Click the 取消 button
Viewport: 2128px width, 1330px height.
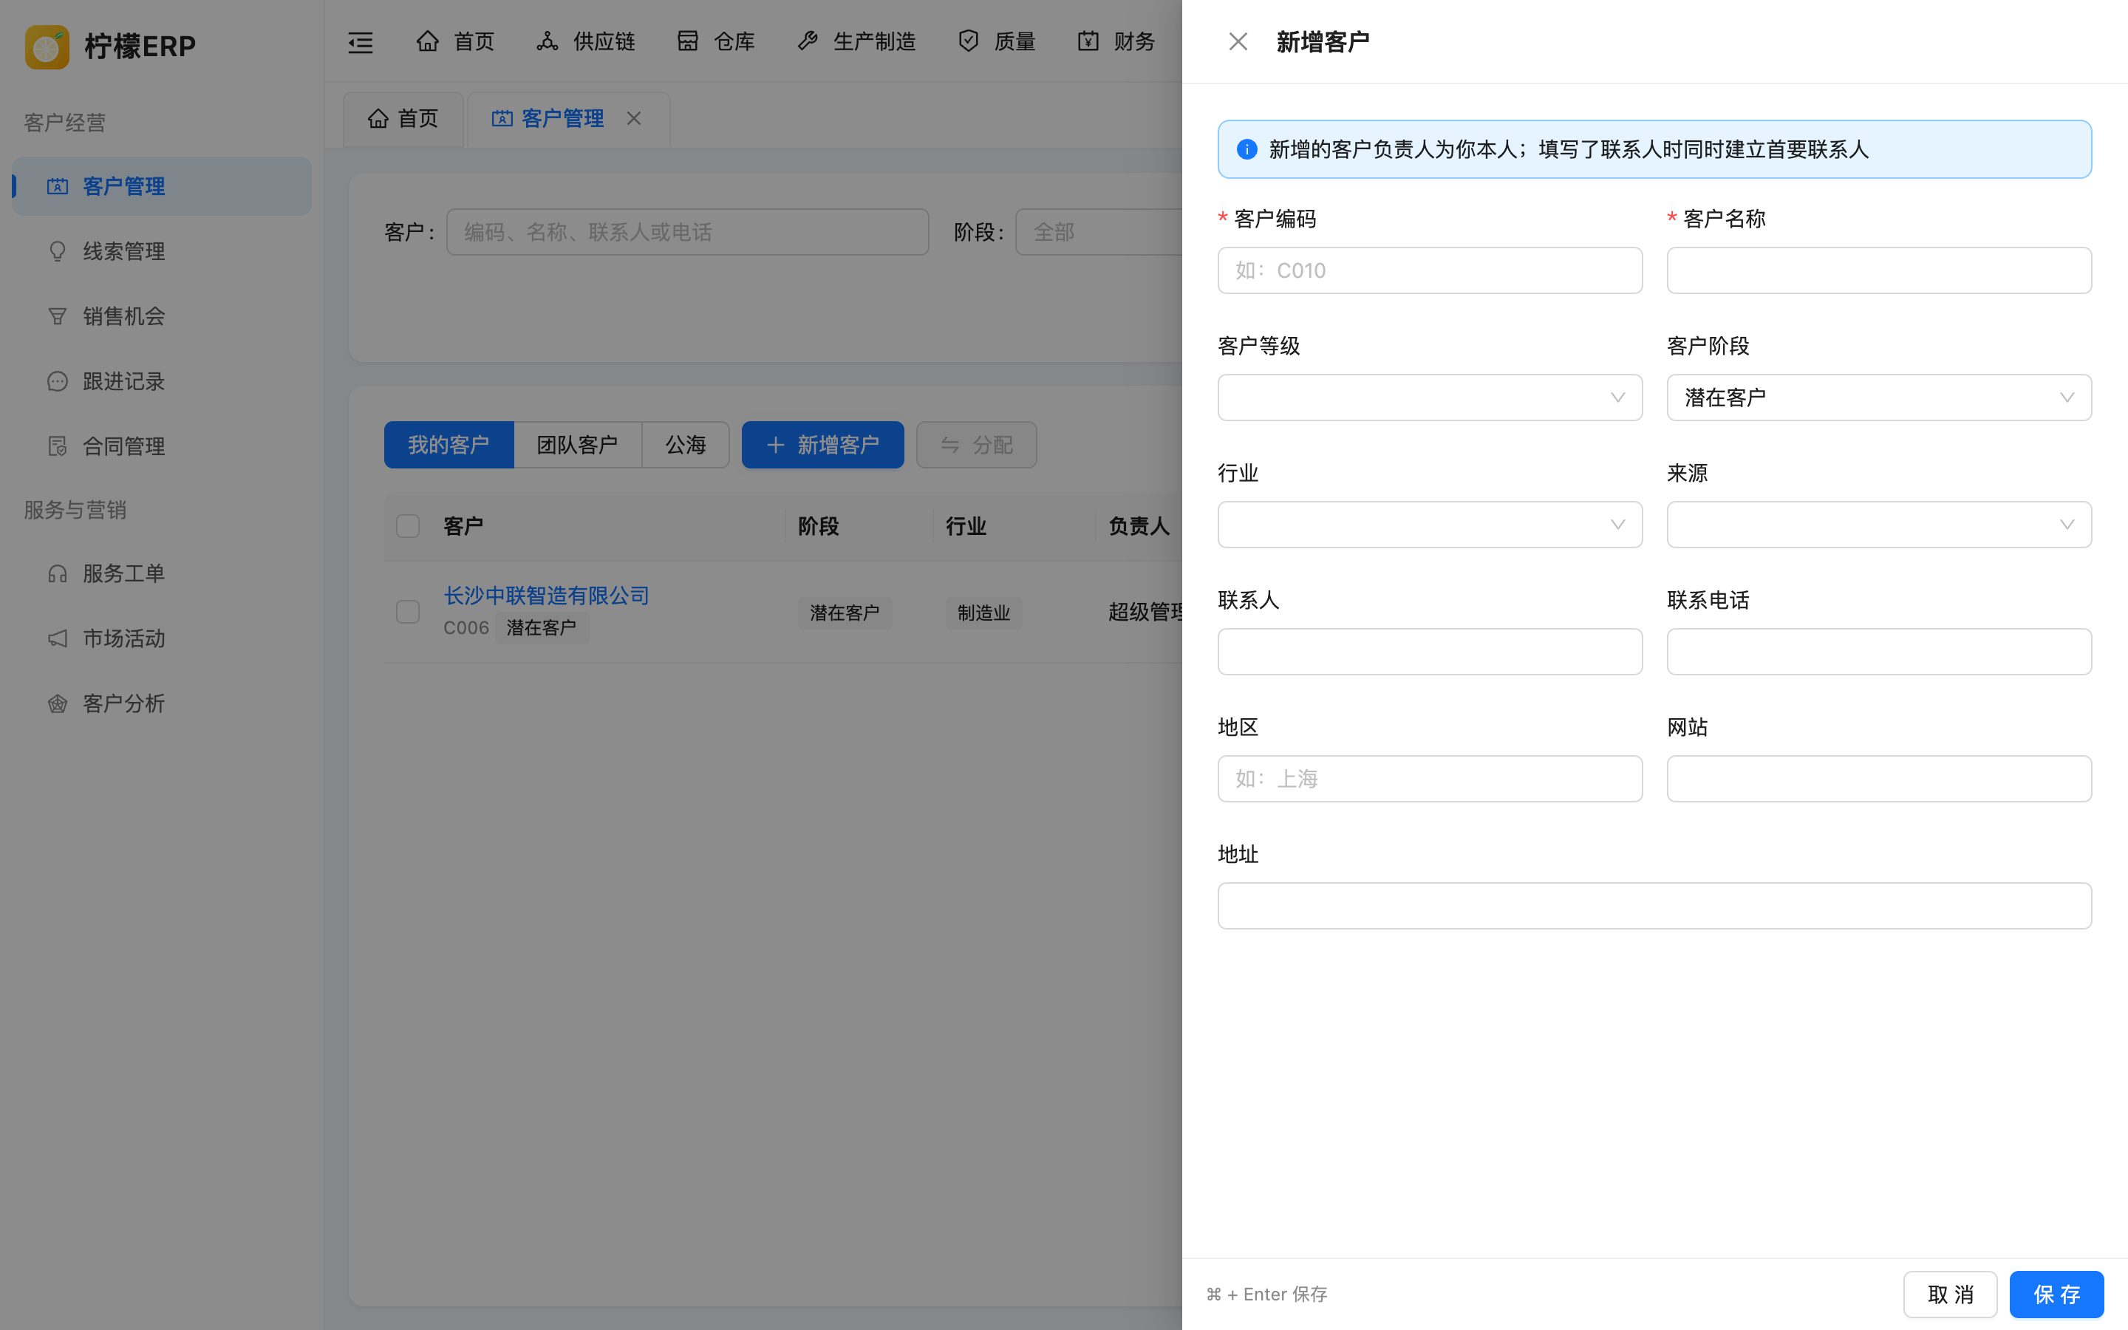point(1949,1294)
